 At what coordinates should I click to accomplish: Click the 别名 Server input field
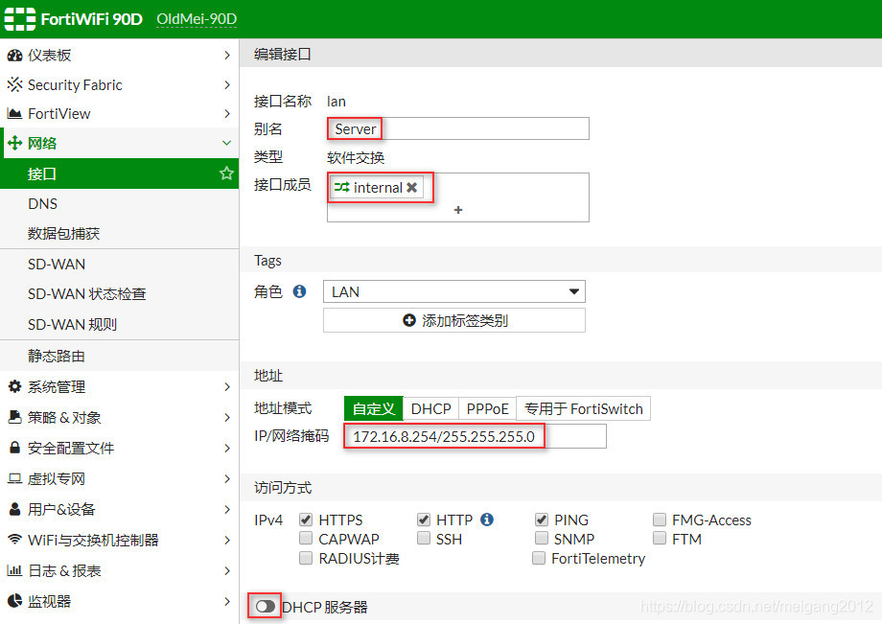click(458, 128)
